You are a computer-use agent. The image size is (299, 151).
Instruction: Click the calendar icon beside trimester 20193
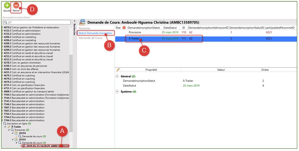click(x=16, y=133)
